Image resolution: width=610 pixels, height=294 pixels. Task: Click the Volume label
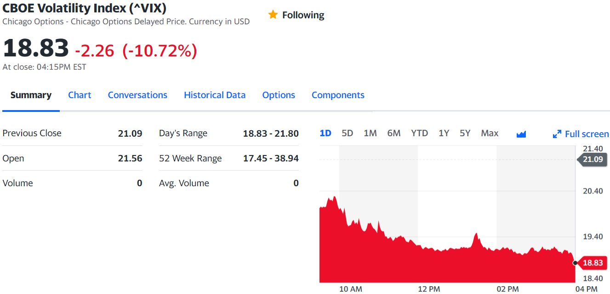(17, 183)
